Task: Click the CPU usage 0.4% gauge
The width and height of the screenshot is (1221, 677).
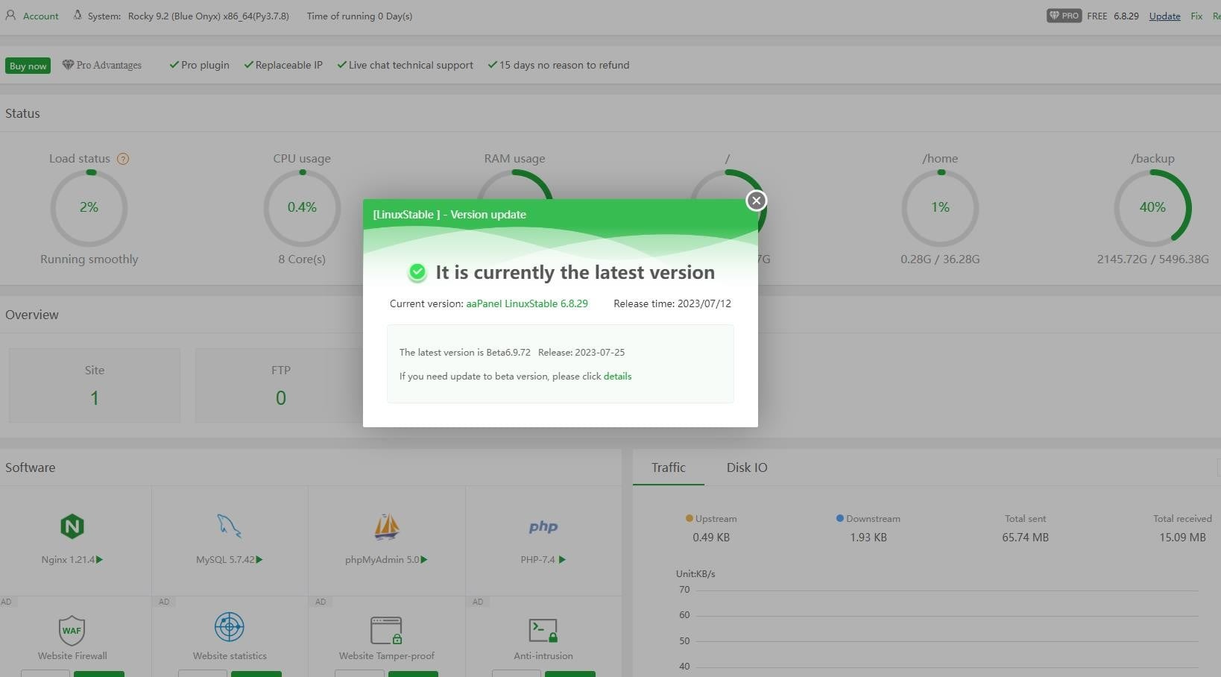Action: click(x=302, y=208)
